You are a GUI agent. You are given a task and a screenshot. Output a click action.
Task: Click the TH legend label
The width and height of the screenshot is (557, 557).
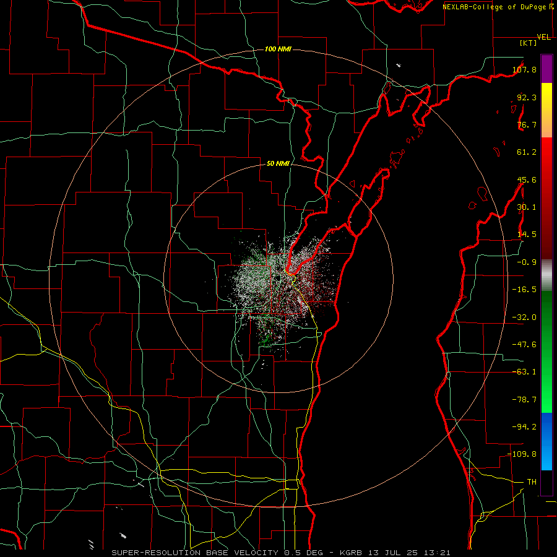pos(532,482)
